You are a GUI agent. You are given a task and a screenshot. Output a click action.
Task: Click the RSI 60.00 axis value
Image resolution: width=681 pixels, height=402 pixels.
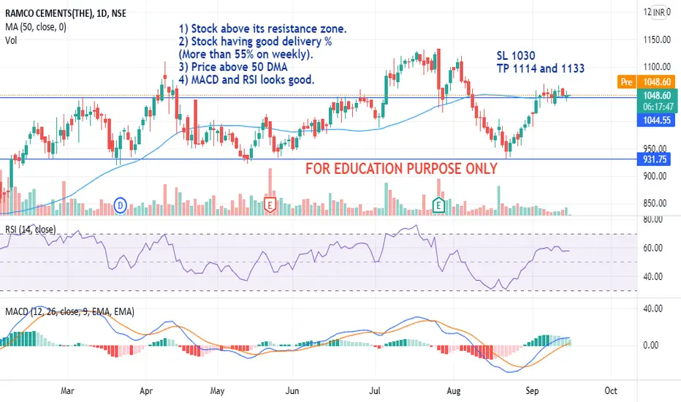tap(653, 249)
